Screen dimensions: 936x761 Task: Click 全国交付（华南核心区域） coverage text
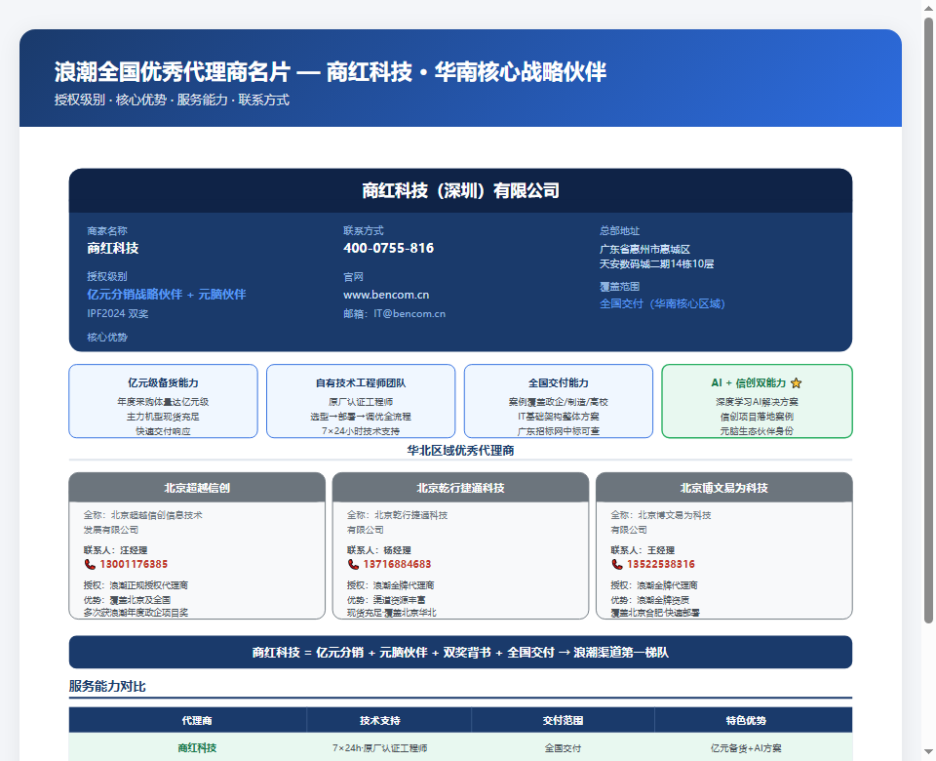[x=662, y=304]
